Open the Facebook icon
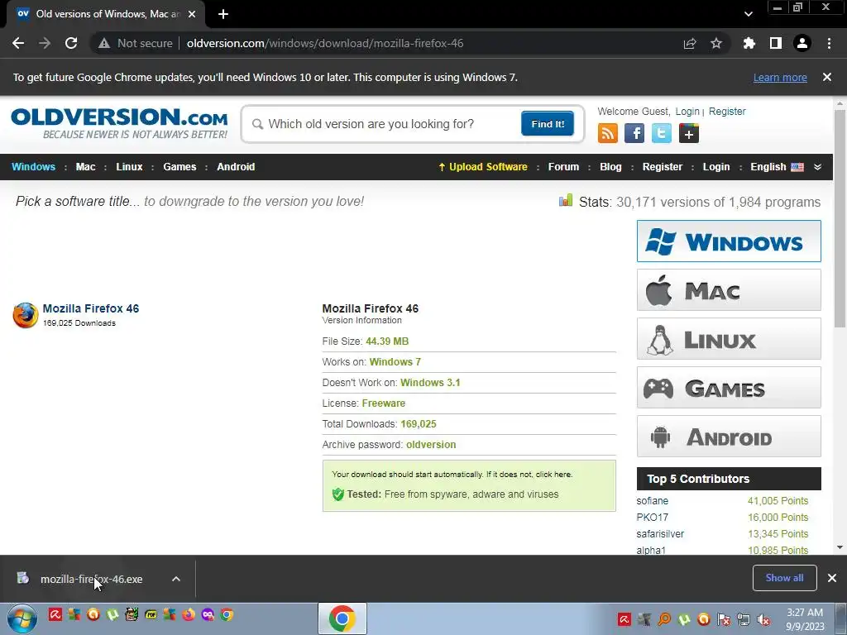The image size is (847, 635). click(x=634, y=133)
